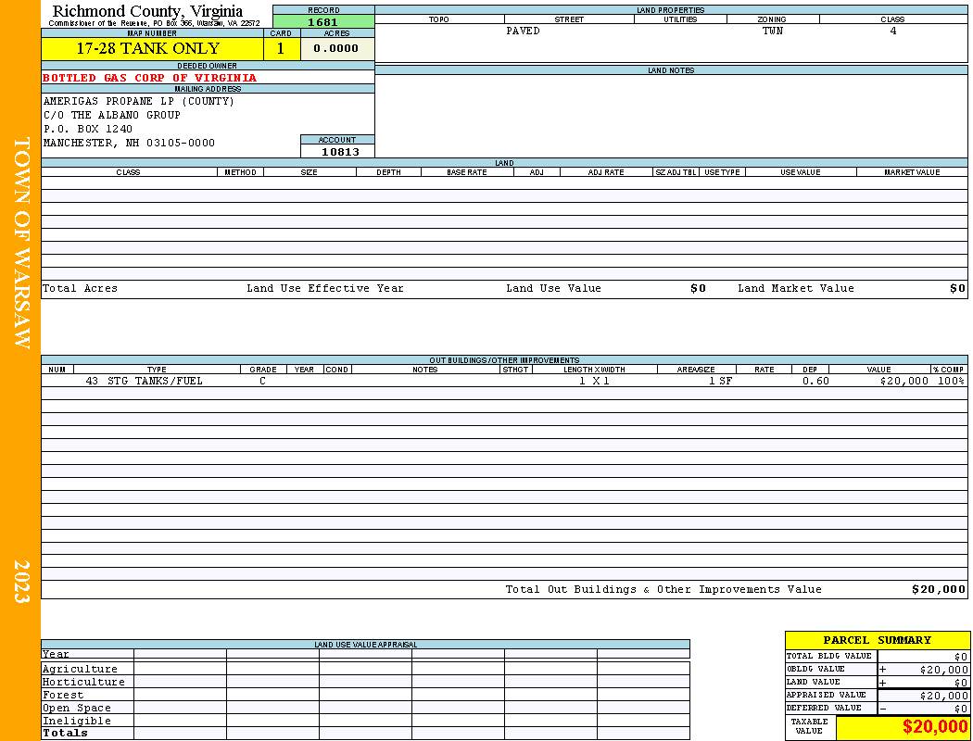Click the $20,000 outbuildings total amount
Screen dimensions: 973x741
pos(938,590)
